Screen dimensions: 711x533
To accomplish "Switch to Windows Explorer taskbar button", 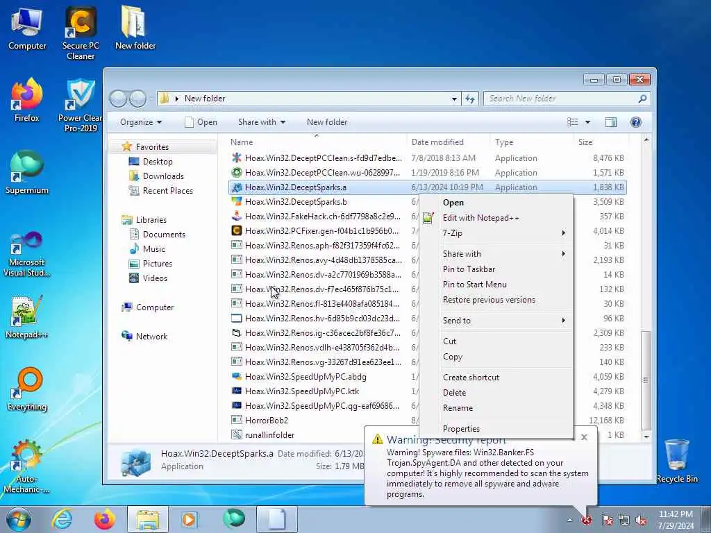I will pyautogui.click(x=148, y=519).
